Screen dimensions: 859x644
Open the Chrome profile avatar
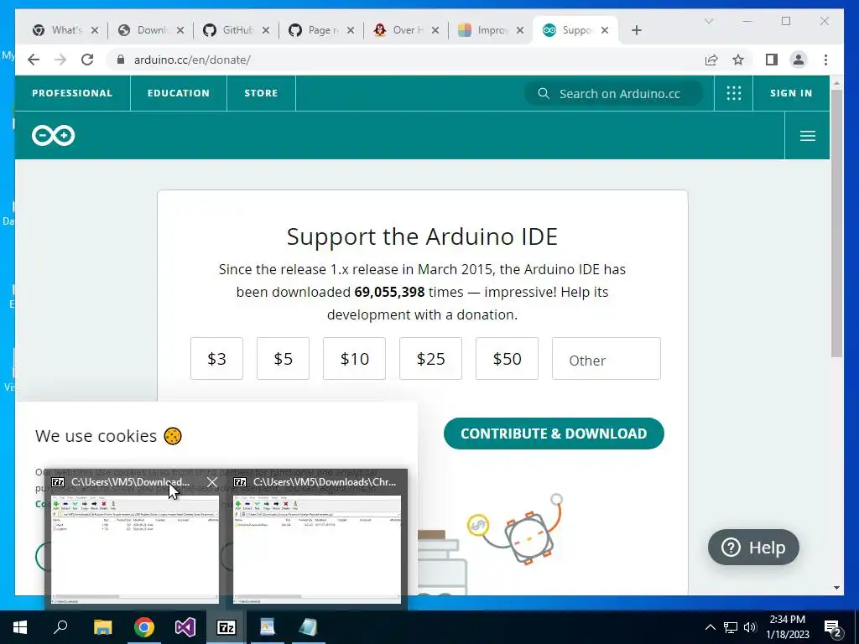[x=799, y=60]
